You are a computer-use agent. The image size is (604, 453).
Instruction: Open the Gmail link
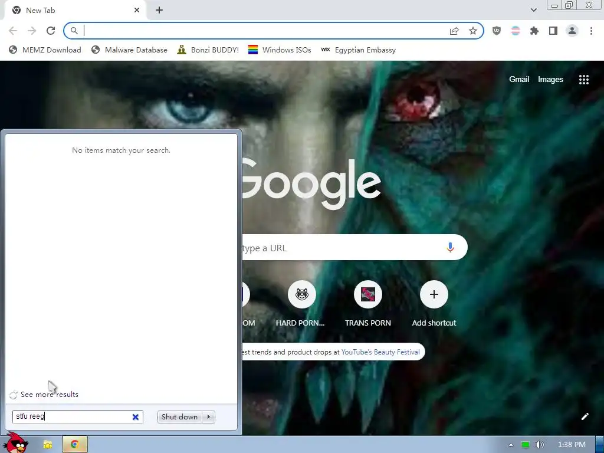point(519,80)
